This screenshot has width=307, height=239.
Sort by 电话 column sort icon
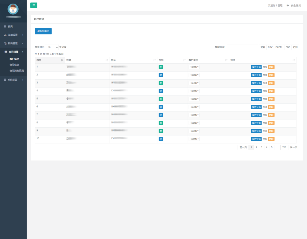pyautogui.click(x=154, y=60)
